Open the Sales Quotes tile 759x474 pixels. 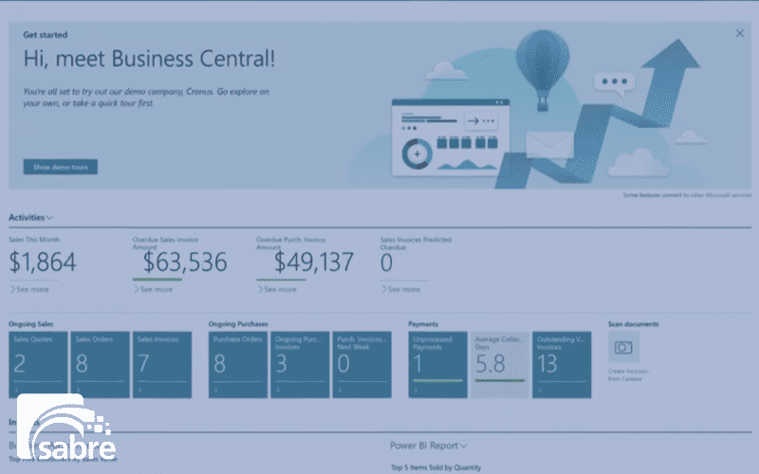pos(38,365)
